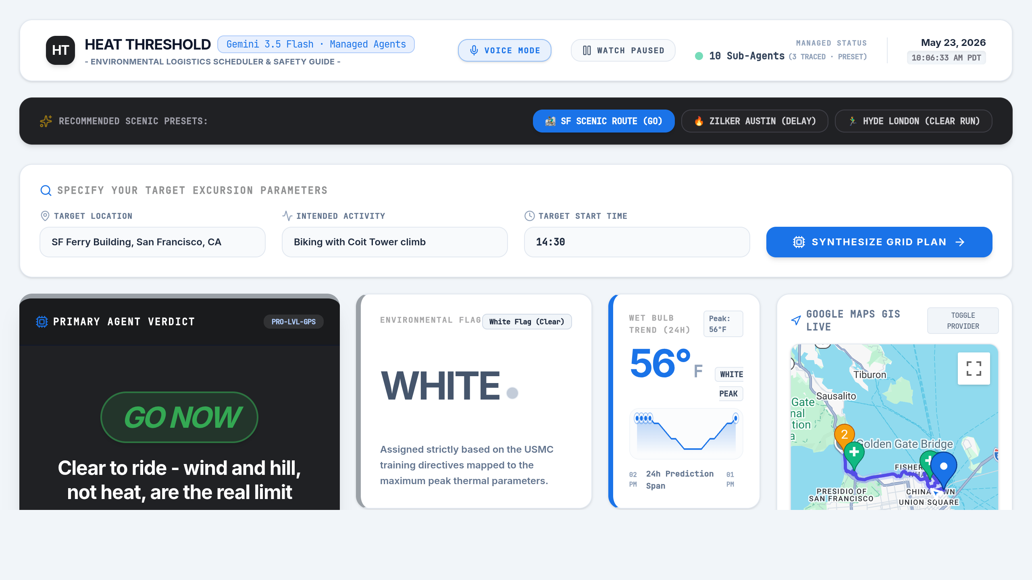Click the Union Square map label
Screen dimensions: 1032x580
pos(929,502)
